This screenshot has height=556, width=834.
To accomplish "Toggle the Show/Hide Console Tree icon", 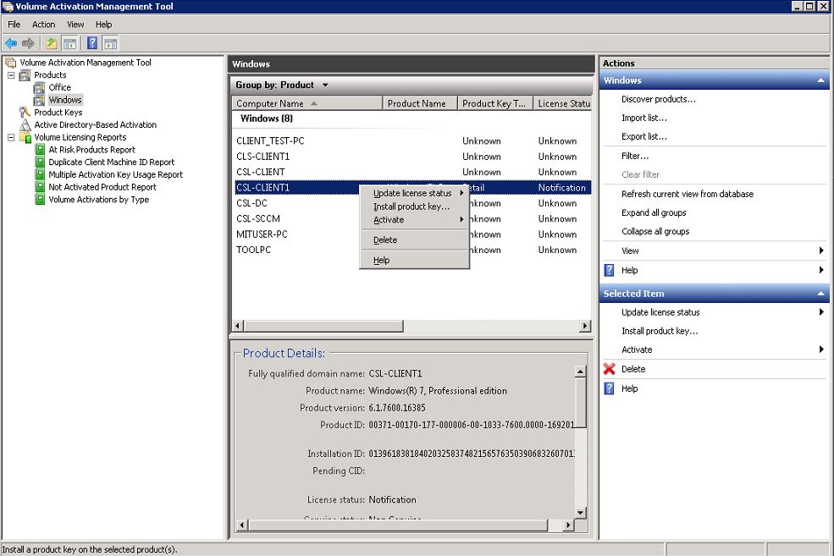I will pyautogui.click(x=69, y=42).
